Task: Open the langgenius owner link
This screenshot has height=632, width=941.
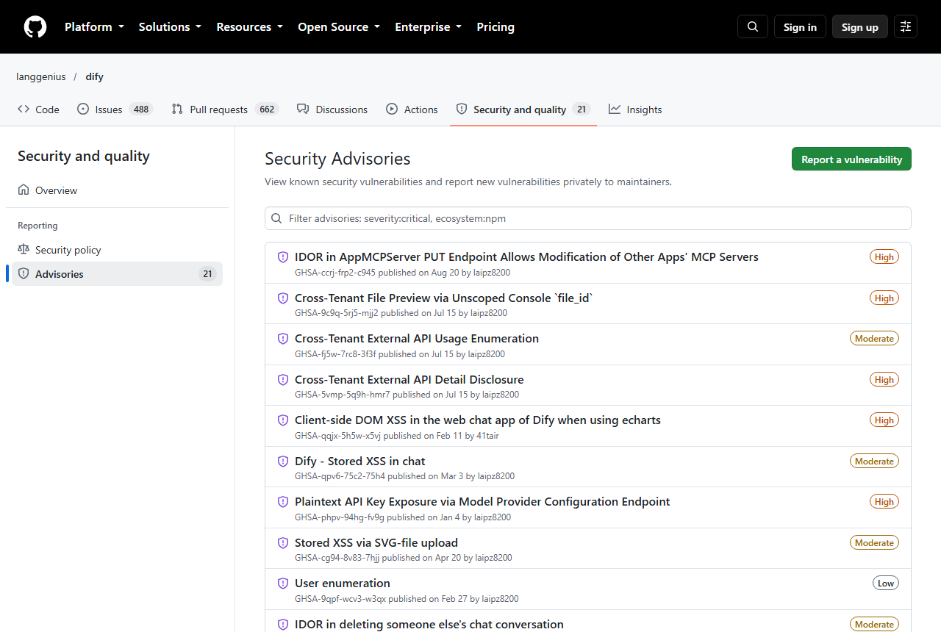Action: 41,76
